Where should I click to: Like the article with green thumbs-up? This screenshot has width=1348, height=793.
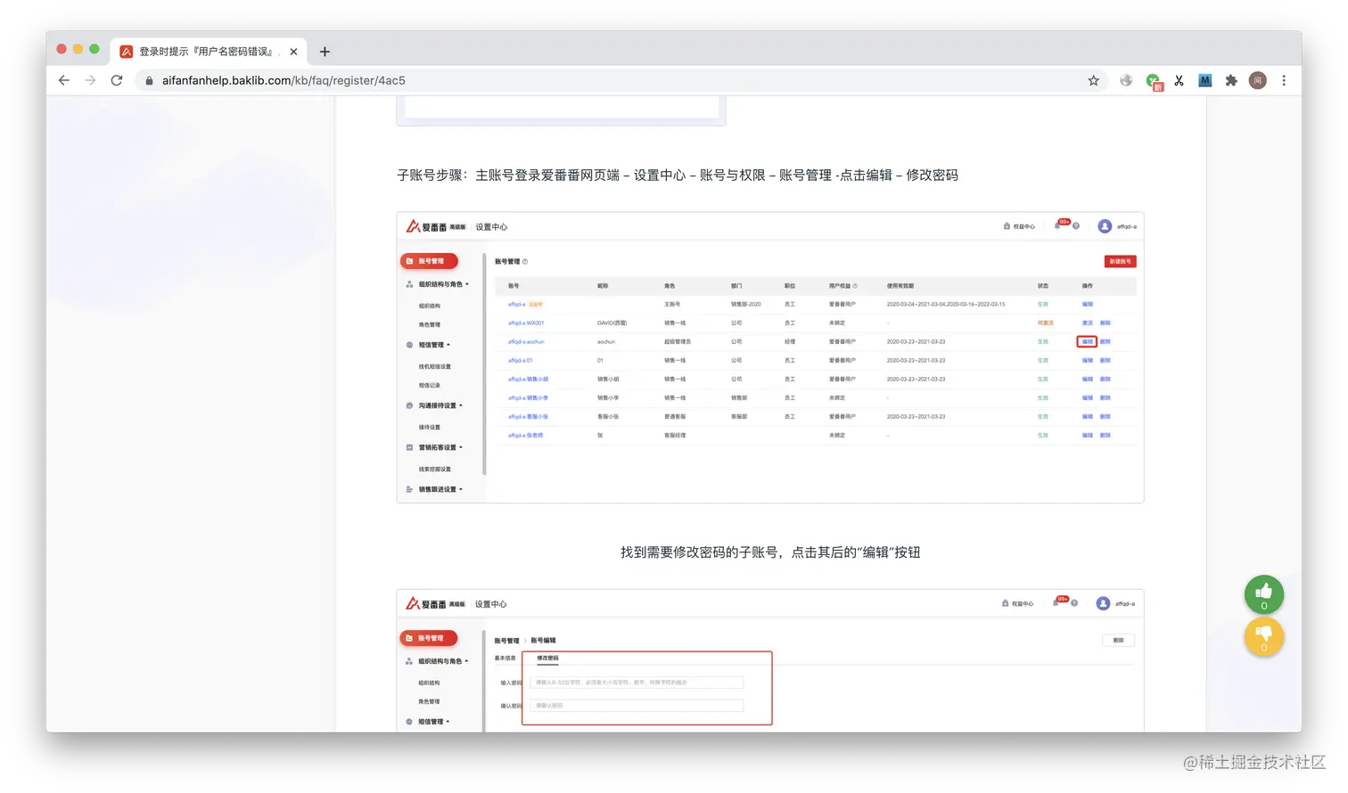click(x=1263, y=594)
